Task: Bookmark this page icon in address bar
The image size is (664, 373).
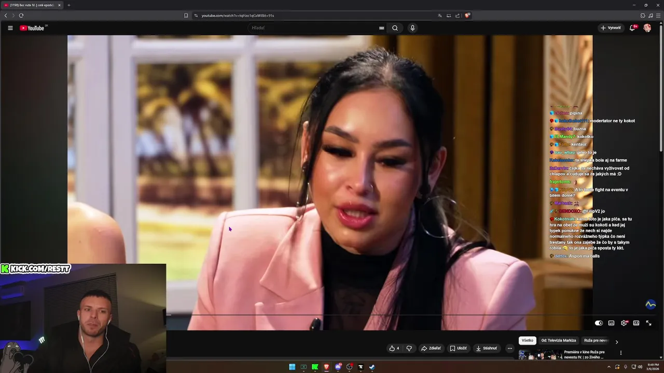Action: click(186, 16)
